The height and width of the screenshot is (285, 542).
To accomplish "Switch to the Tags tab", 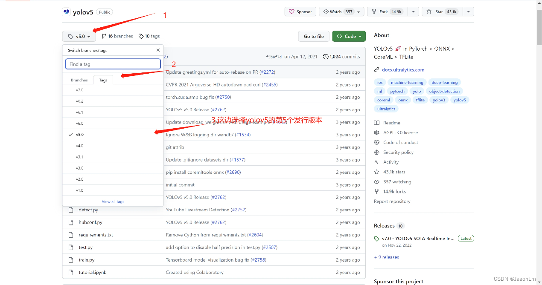I will pos(103,80).
